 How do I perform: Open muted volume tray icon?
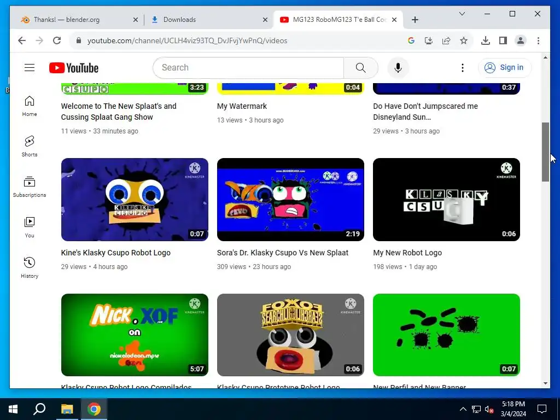[x=489, y=409]
